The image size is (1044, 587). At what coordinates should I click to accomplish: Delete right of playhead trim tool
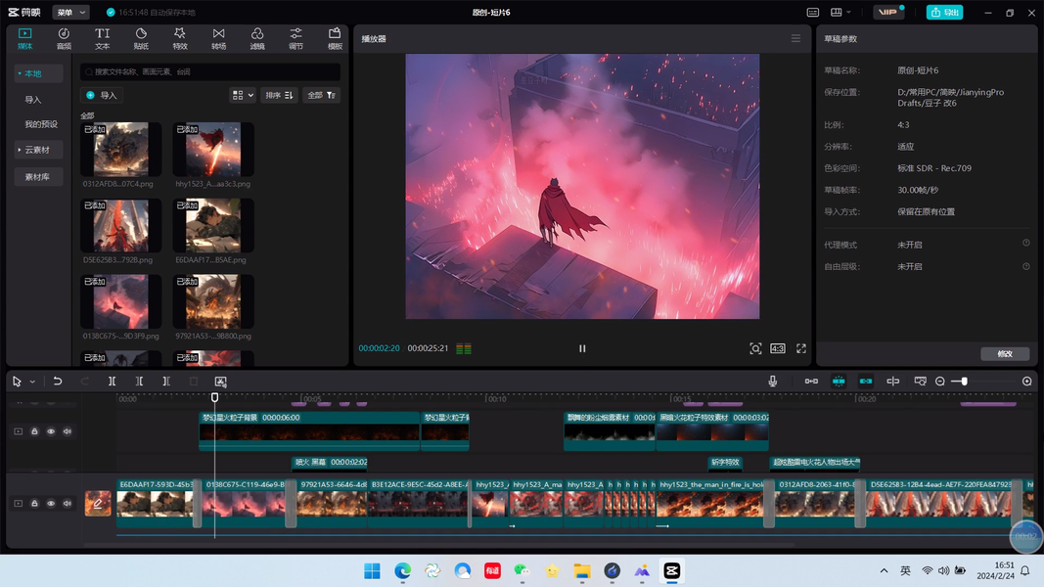tap(166, 382)
